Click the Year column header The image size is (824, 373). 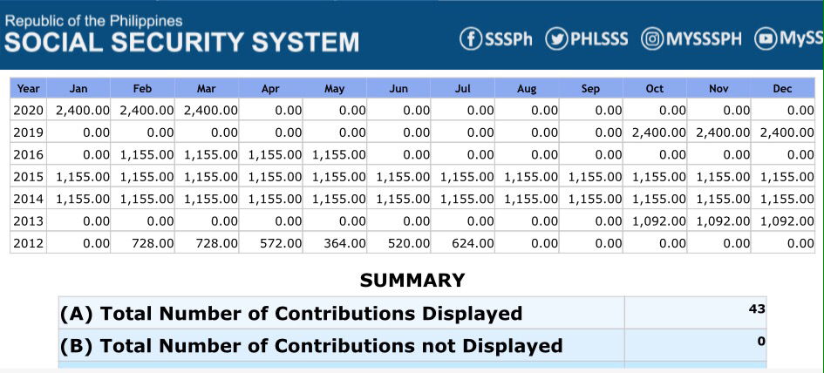(29, 89)
